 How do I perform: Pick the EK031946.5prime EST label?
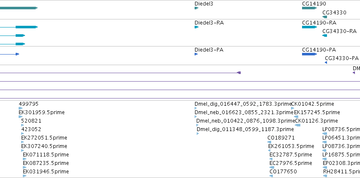pos(46,172)
